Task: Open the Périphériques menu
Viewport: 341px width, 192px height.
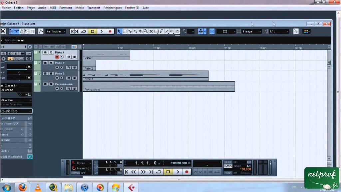Action: (x=113, y=8)
